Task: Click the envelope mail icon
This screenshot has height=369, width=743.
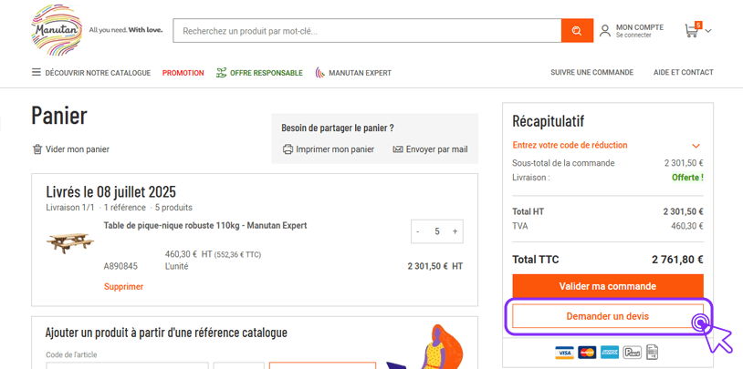Action: 398,149
